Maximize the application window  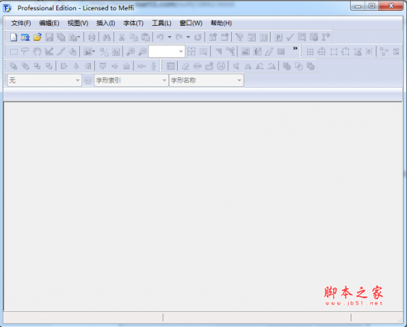coord(372,5)
